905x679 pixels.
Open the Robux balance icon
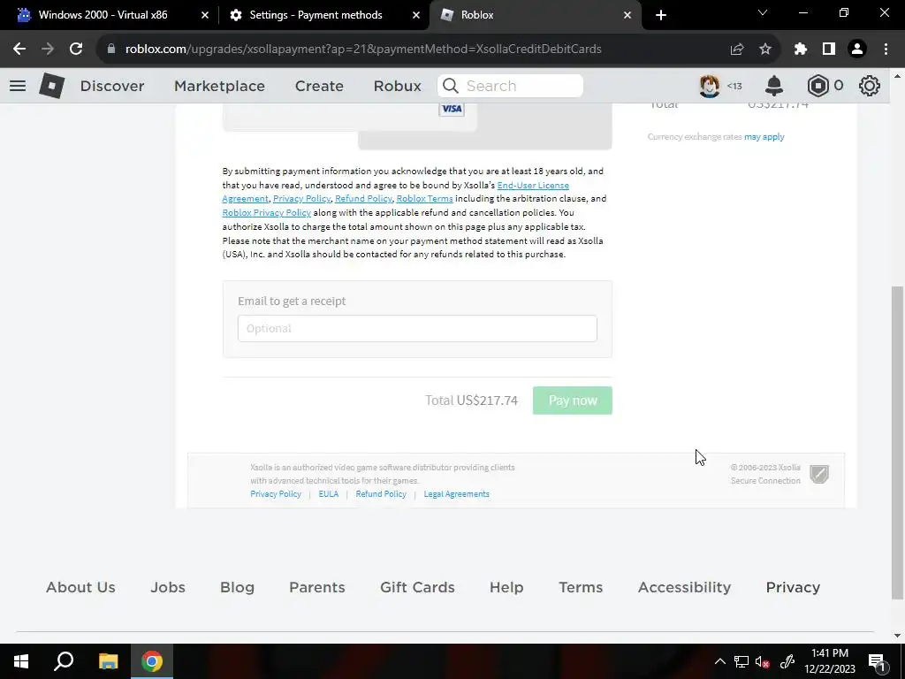tap(818, 86)
